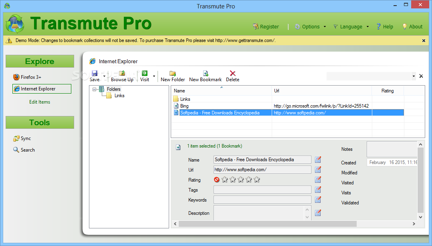Click the edit icon beside Keywords field
Image resolution: width=432 pixels, height=246 pixels.
pyautogui.click(x=318, y=199)
